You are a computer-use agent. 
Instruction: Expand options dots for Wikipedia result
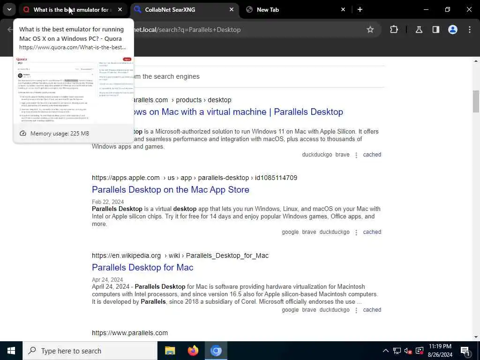click(356, 310)
